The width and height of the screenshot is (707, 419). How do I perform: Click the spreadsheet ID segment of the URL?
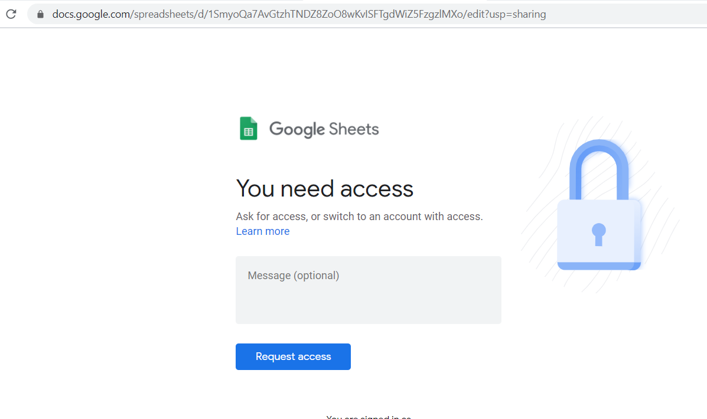click(x=335, y=14)
